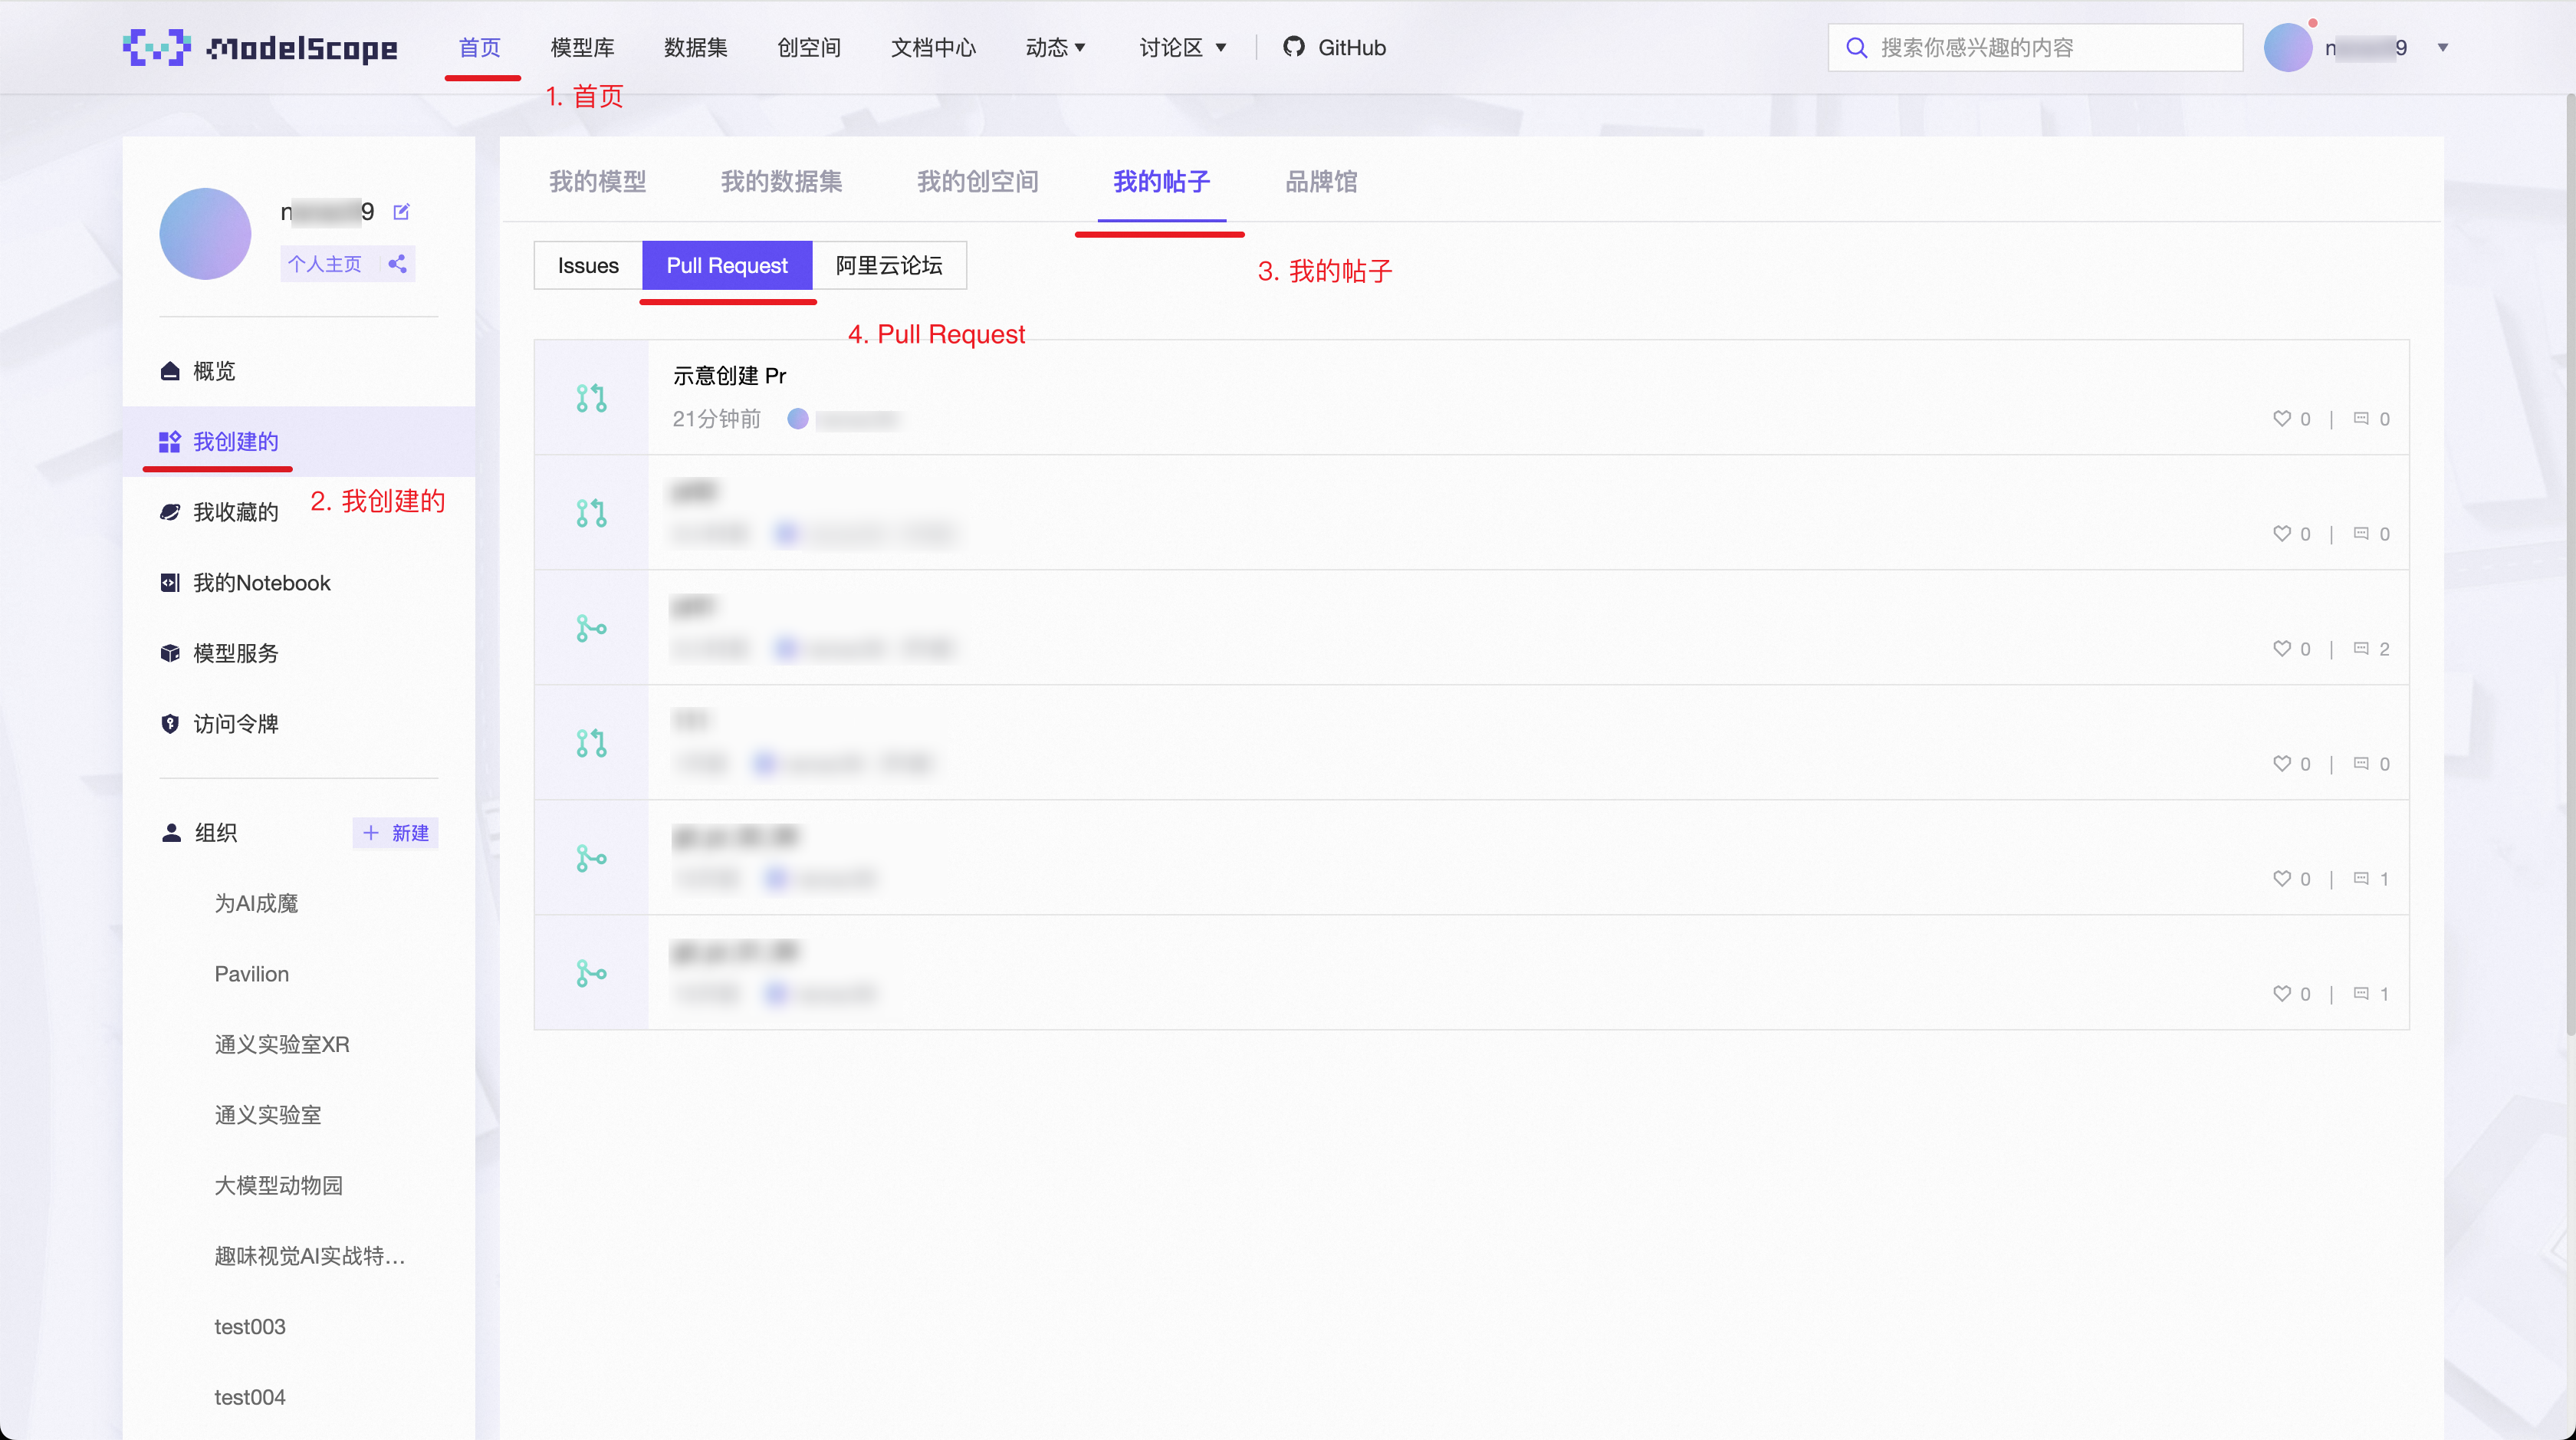
Task: Expand the 动态 dropdown menu
Action: (x=1055, y=47)
